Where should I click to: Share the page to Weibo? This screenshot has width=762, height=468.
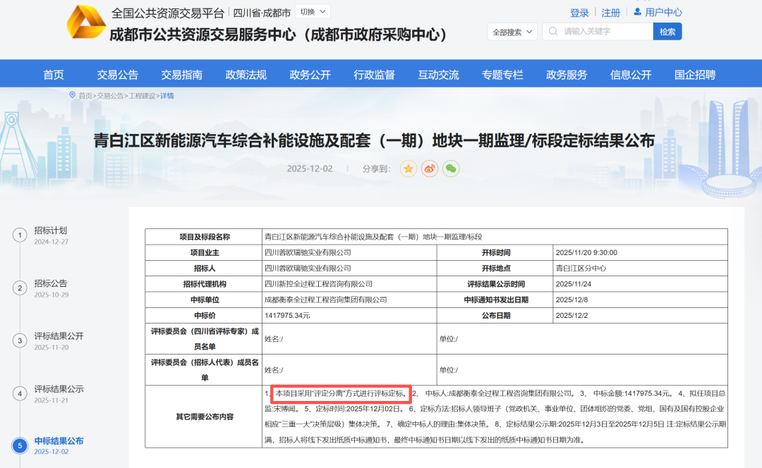tap(430, 168)
